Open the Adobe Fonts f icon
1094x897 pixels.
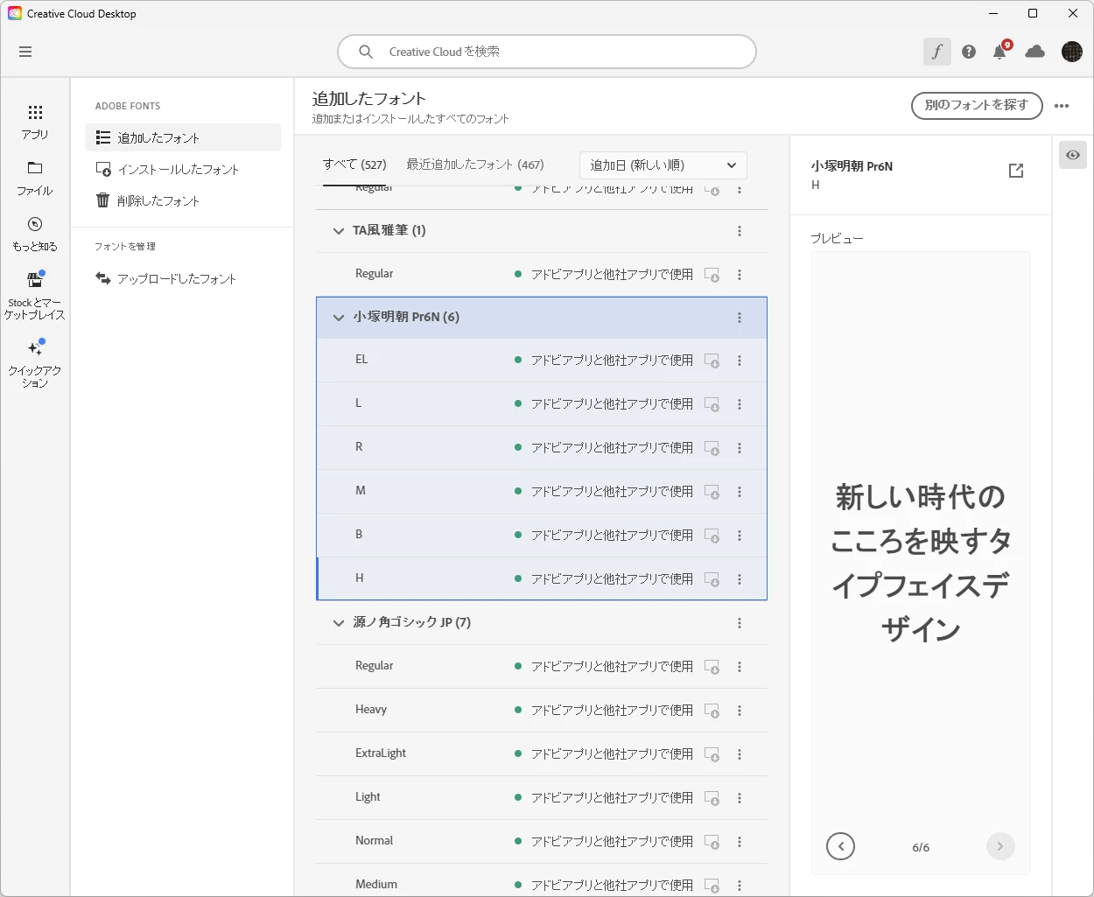[x=937, y=52]
